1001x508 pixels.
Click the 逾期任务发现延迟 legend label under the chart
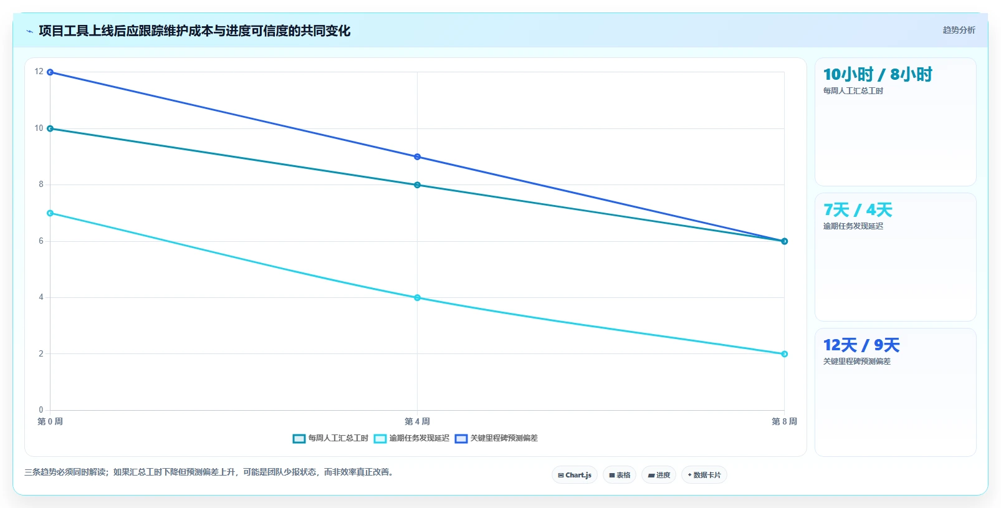pos(419,438)
